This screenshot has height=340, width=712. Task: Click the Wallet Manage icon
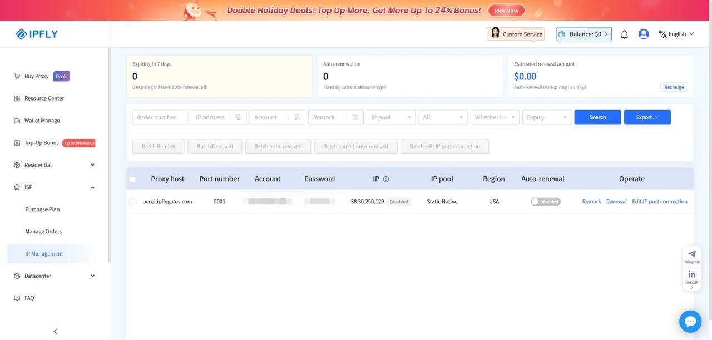pos(17,121)
